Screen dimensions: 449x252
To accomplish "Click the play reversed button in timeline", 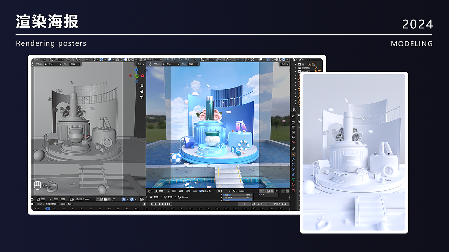I will point(159,204).
